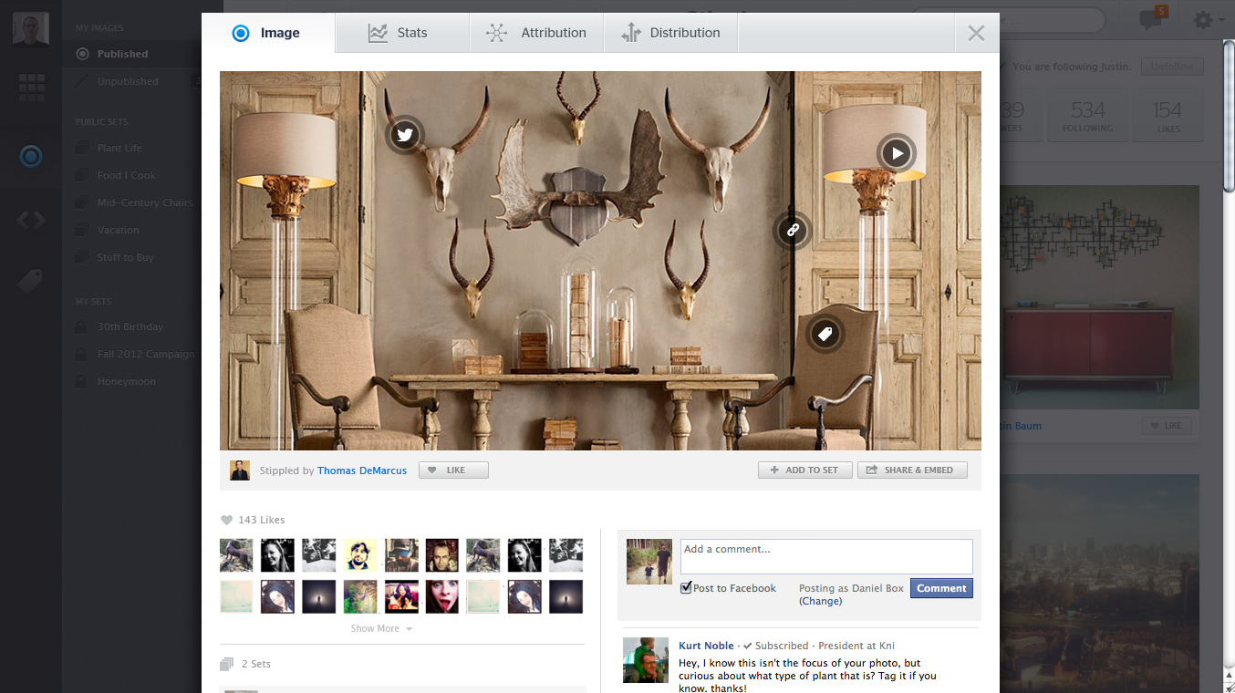Open the embed code icon in sidebar
Viewport: 1235px width, 693px height.
coord(31,220)
